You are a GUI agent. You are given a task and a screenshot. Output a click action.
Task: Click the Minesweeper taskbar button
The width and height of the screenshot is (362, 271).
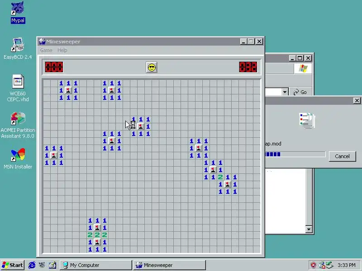pyautogui.click(x=169, y=265)
